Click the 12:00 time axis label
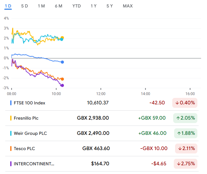207x174 pixels. point(101,94)
